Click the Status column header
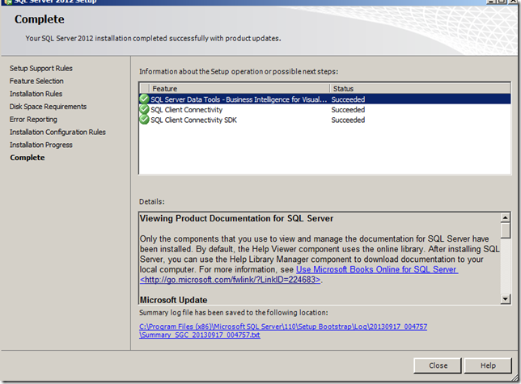The width and height of the screenshot is (521, 384). (420, 89)
